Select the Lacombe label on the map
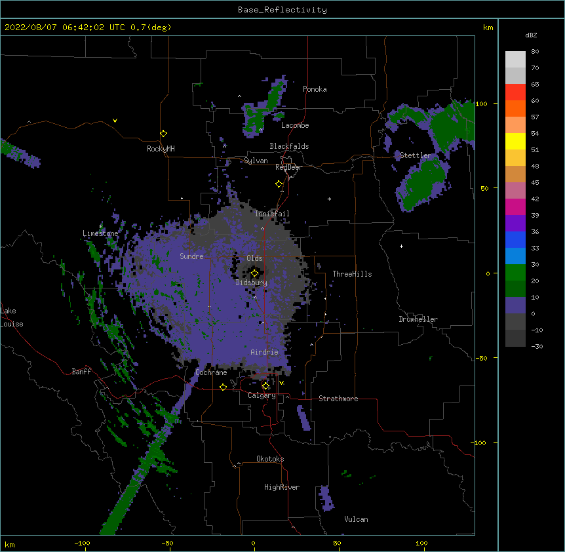565x552 pixels. click(x=295, y=125)
